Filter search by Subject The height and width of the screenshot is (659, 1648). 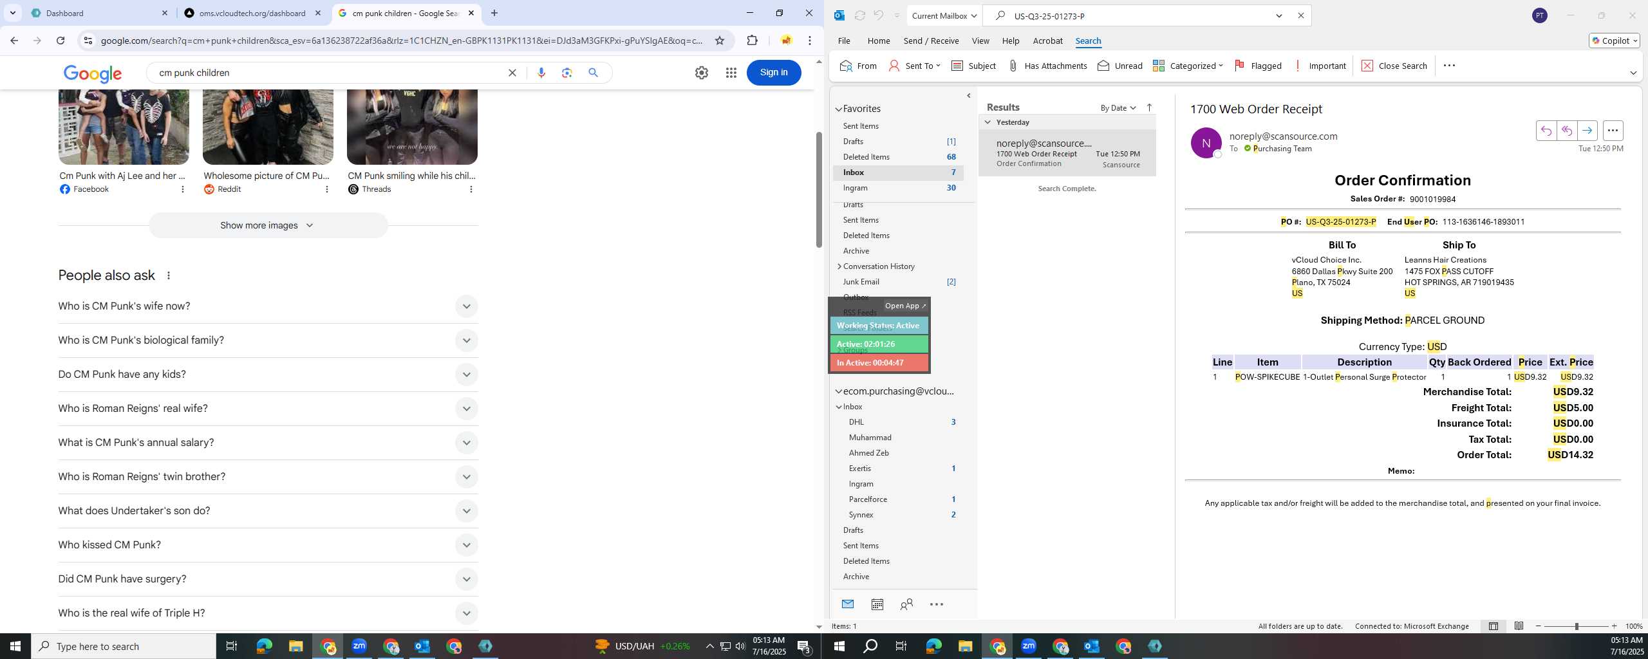973,66
